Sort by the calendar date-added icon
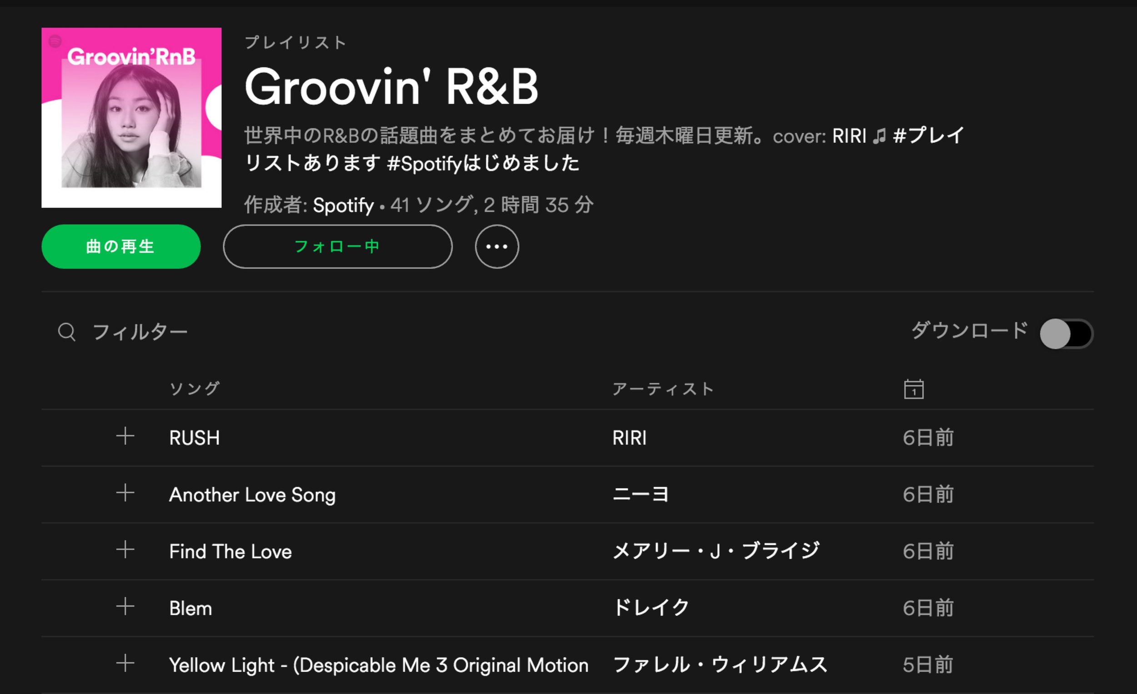 [x=914, y=389]
